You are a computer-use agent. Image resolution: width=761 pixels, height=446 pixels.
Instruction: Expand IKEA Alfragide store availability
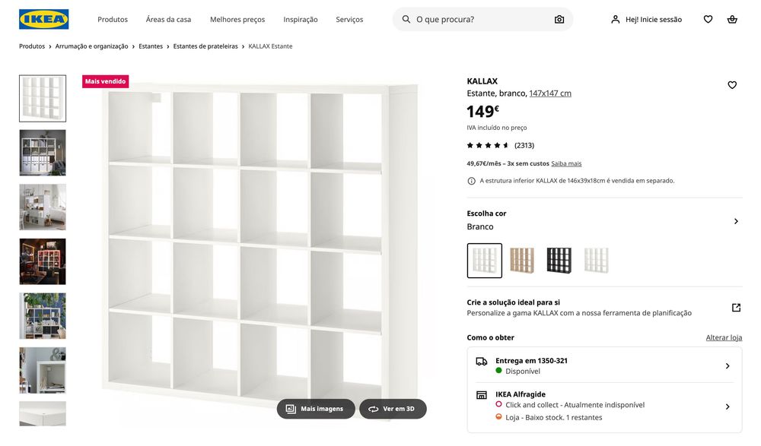[728, 406]
